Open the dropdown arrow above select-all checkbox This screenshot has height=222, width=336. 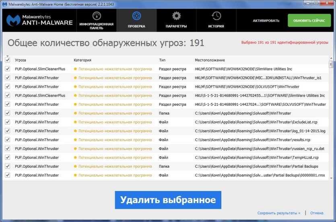[x=8, y=56]
